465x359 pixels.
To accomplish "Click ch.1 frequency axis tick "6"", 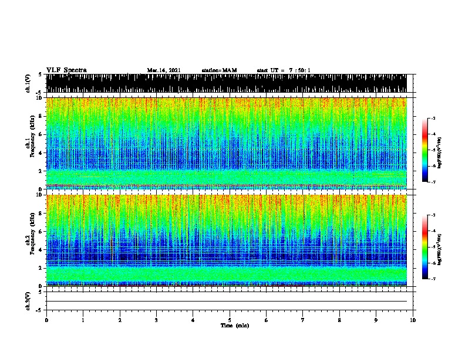I will click(x=41, y=135).
